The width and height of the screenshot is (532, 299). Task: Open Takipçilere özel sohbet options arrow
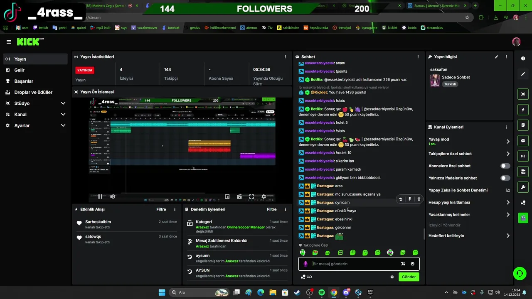[x=508, y=154]
